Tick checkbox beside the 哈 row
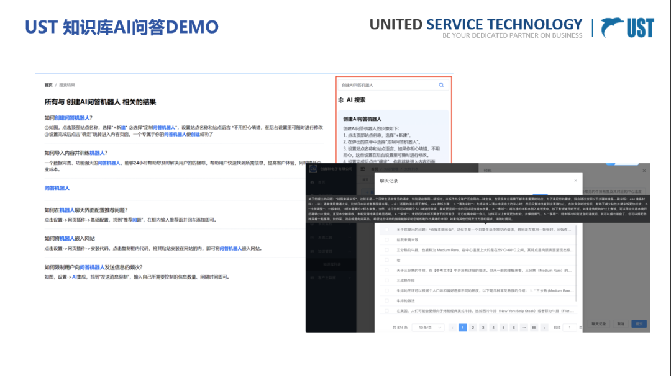671x376 pixels. point(387,260)
